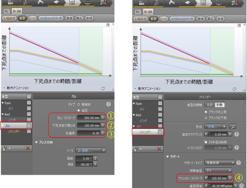
Task: Open the blank sheet stage icon in right panel
Action: [x=187, y=3]
